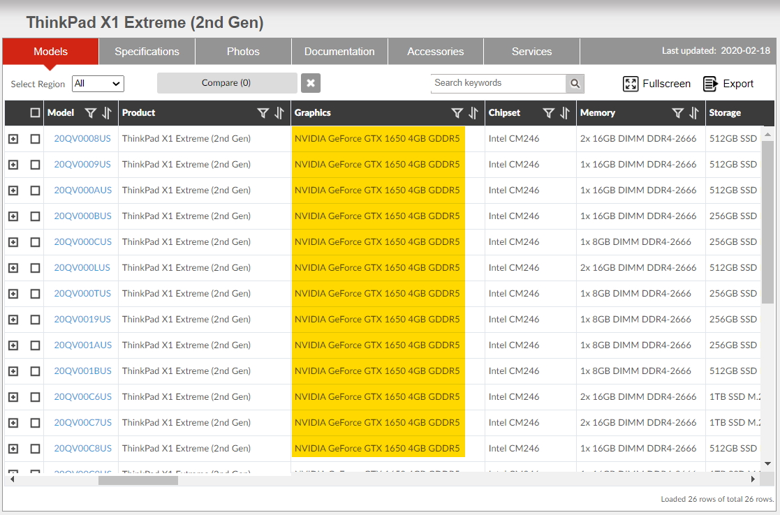Focus the Search keywords field
Image resolution: width=780 pixels, height=515 pixels.
coord(498,84)
